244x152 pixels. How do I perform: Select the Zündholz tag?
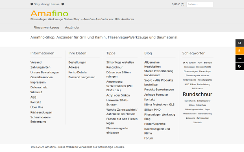(198, 122)
